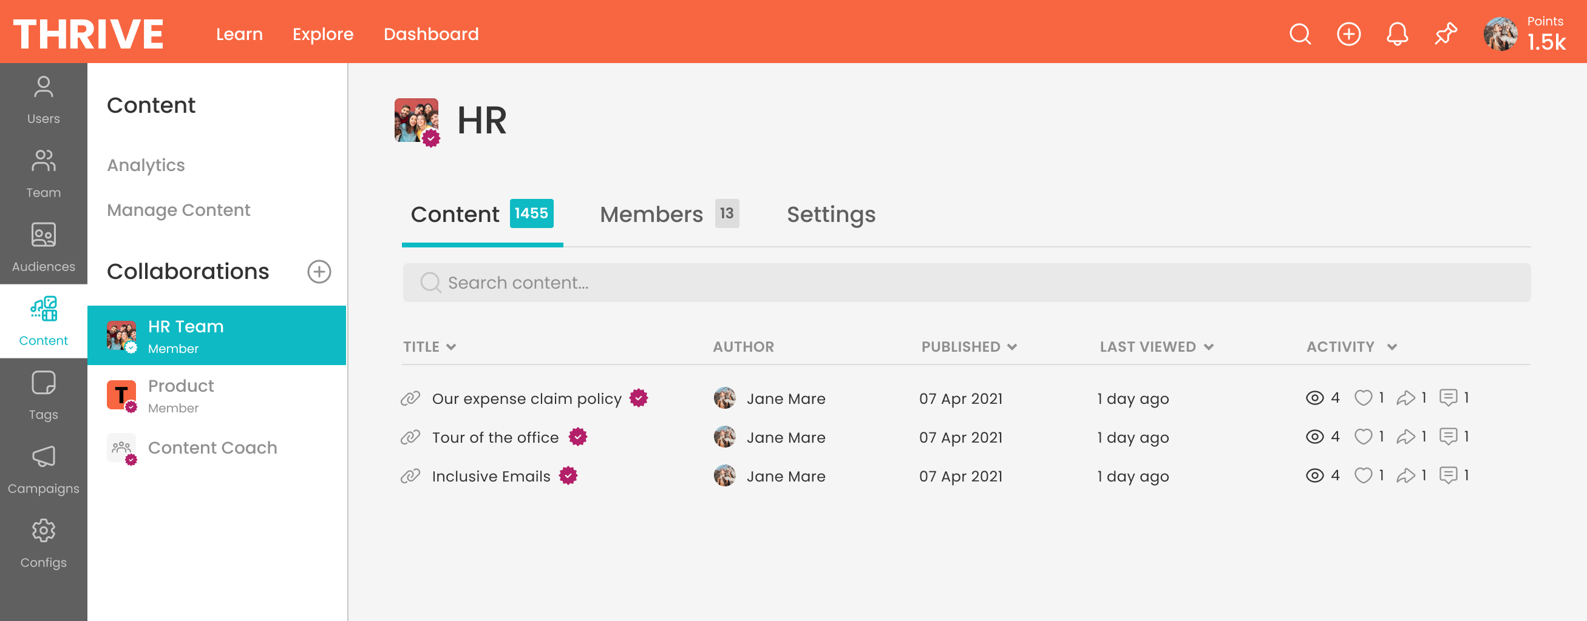Toggle the heart on 'Tour of the office'

point(1363,437)
